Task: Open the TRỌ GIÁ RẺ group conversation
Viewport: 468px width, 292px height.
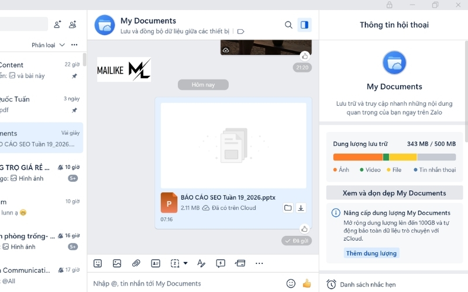Action: [42, 172]
